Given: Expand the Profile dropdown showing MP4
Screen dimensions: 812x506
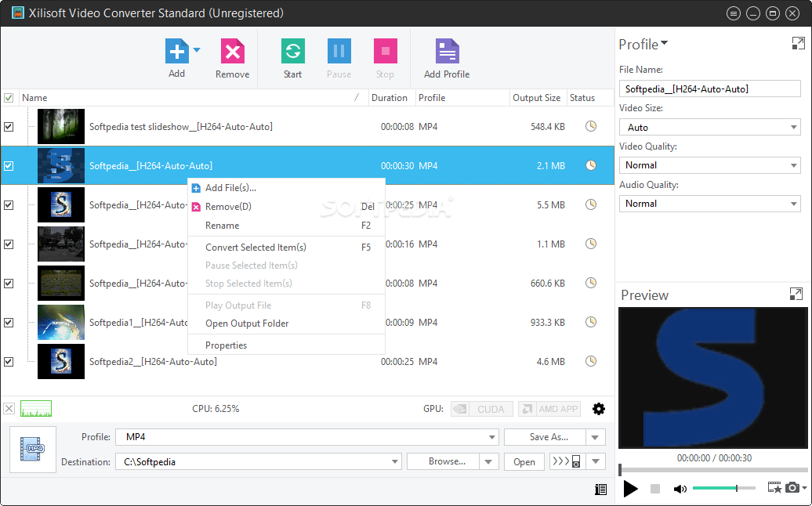Looking at the screenshot, I should tap(494, 436).
